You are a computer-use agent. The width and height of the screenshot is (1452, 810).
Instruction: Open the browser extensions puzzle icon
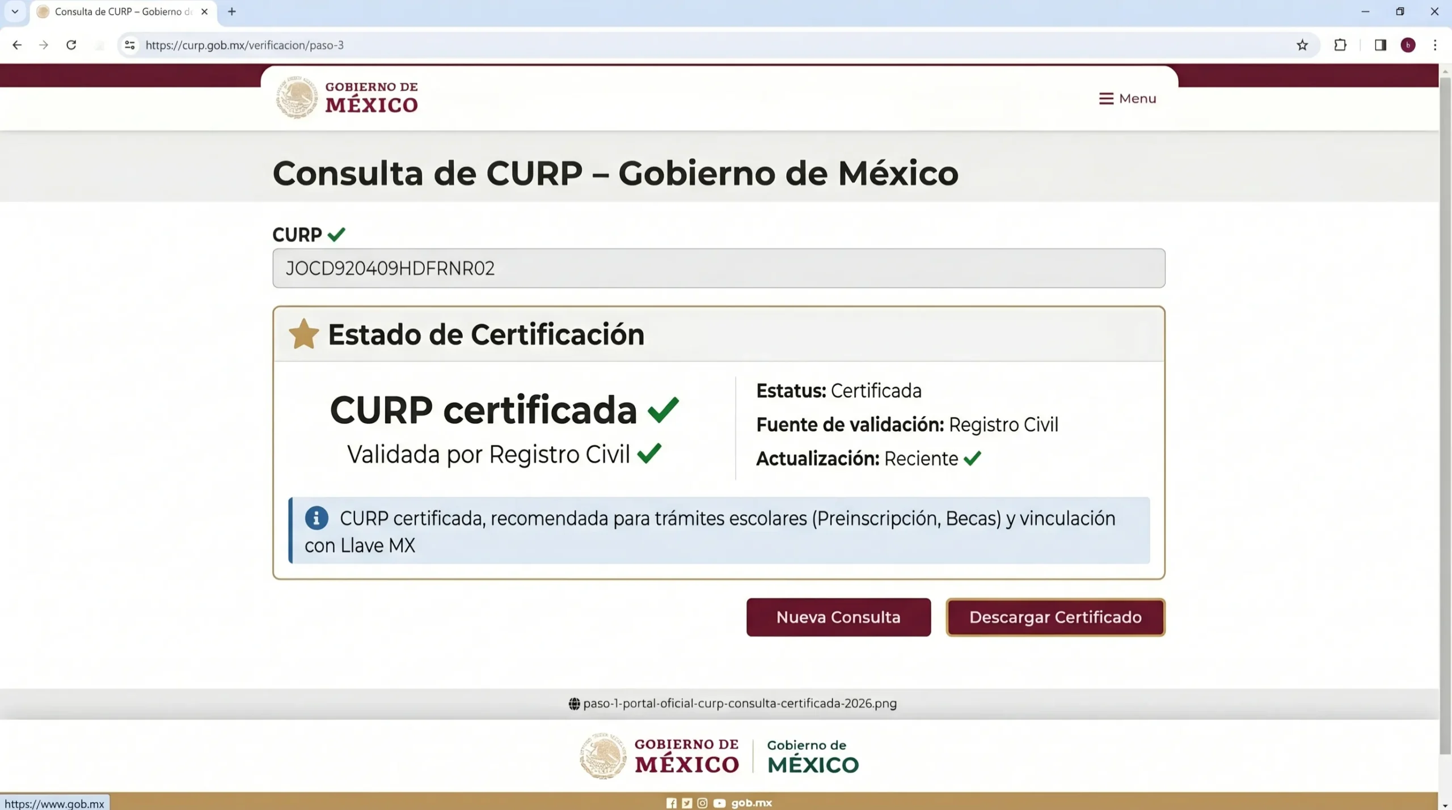click(1340, 45)
